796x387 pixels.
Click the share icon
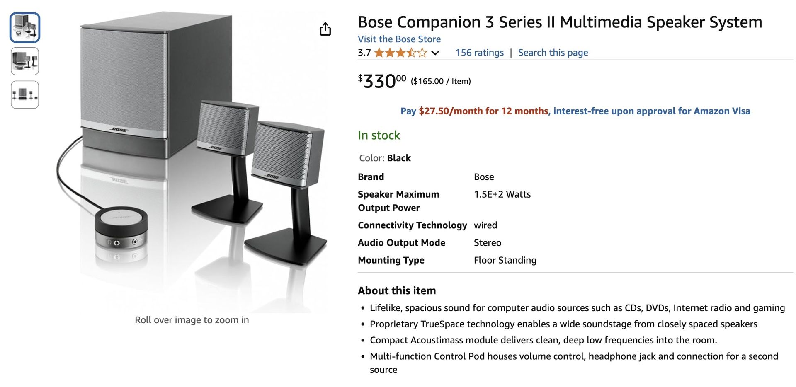(x=326, y=29)
